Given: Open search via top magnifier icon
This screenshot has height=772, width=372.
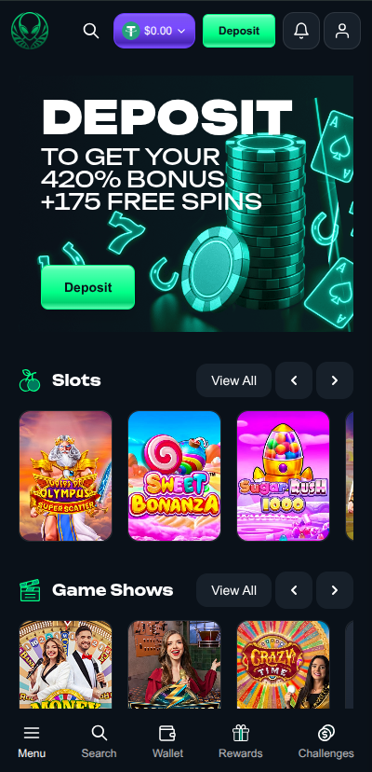Looking at the screenshot, I should point(91,31).
